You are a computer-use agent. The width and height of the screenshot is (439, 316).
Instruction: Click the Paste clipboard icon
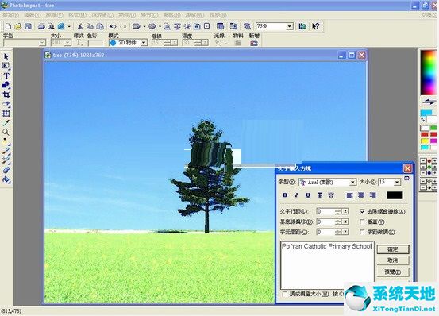coord(100,26)
